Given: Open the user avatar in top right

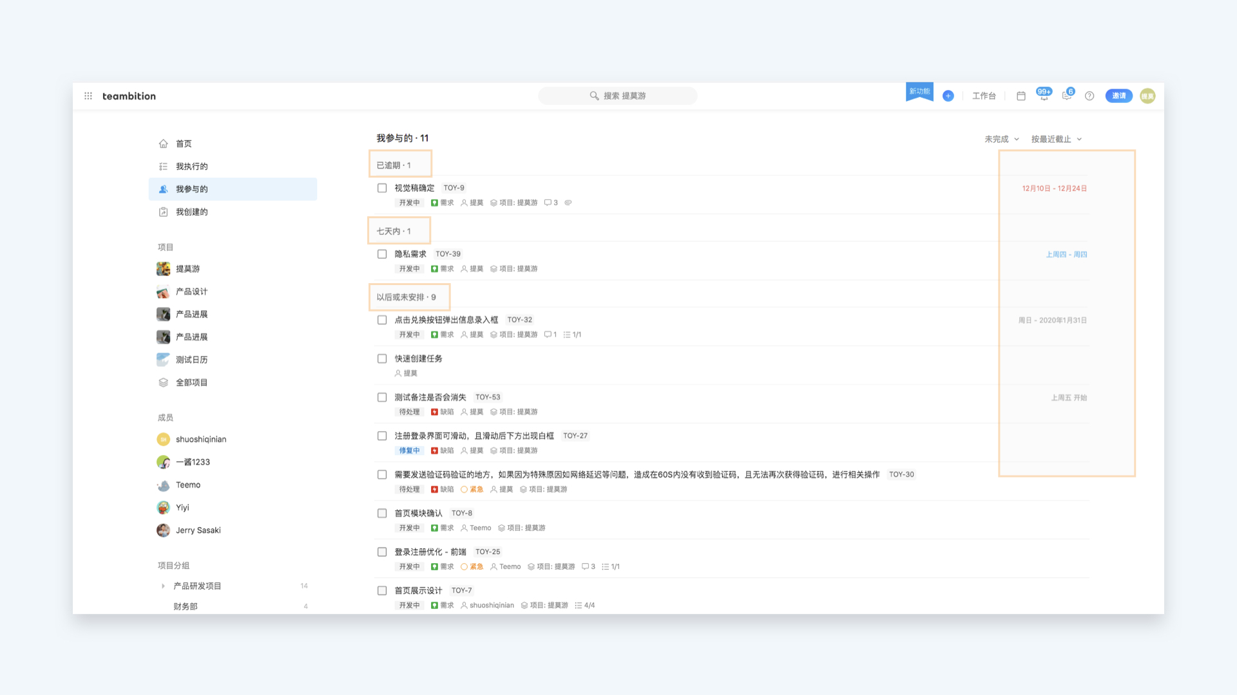Looking at the screenshot, I should click(1147, 96).
